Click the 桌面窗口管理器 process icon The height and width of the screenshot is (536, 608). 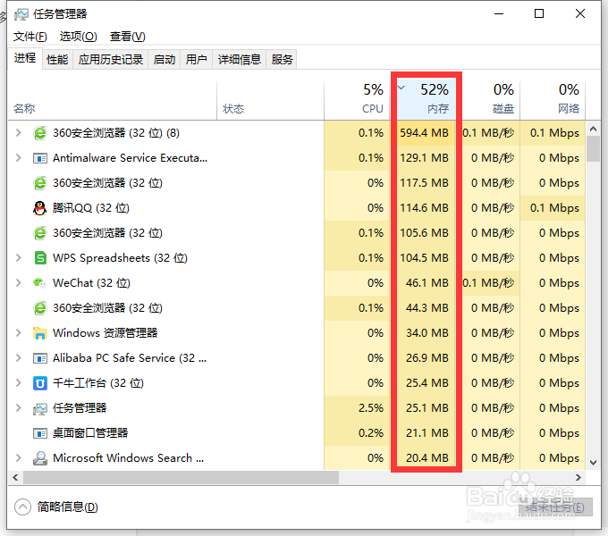(40, 433)
